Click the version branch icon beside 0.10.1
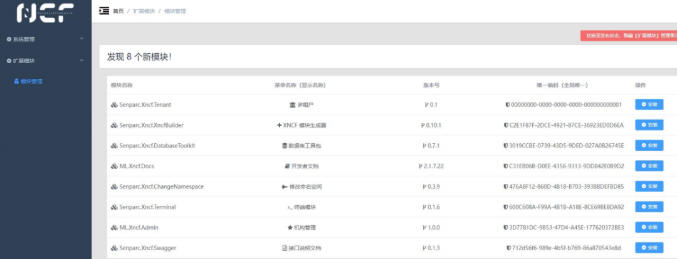This screenshot has height=259, width=677. pos(423,125)
